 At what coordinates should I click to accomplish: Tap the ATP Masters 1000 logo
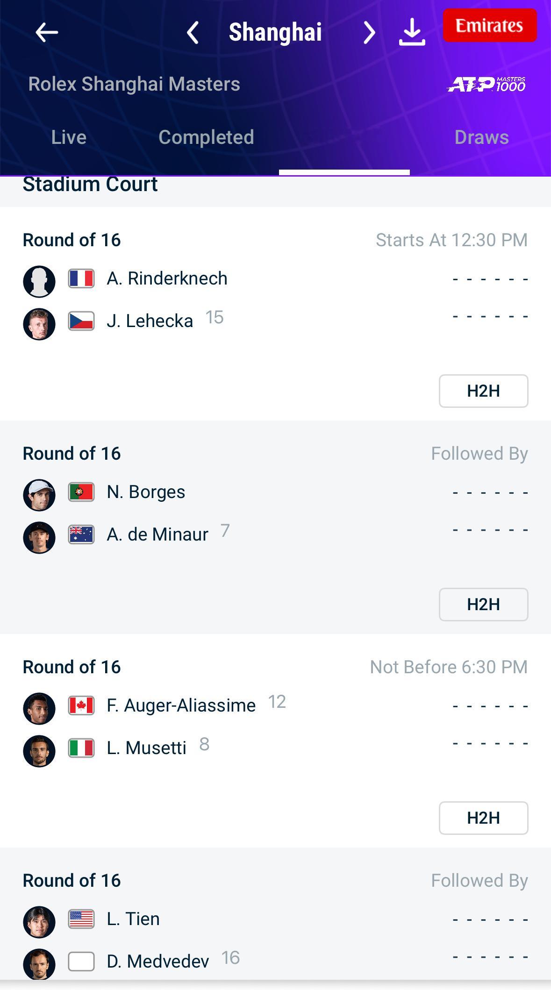pos(487,85)
